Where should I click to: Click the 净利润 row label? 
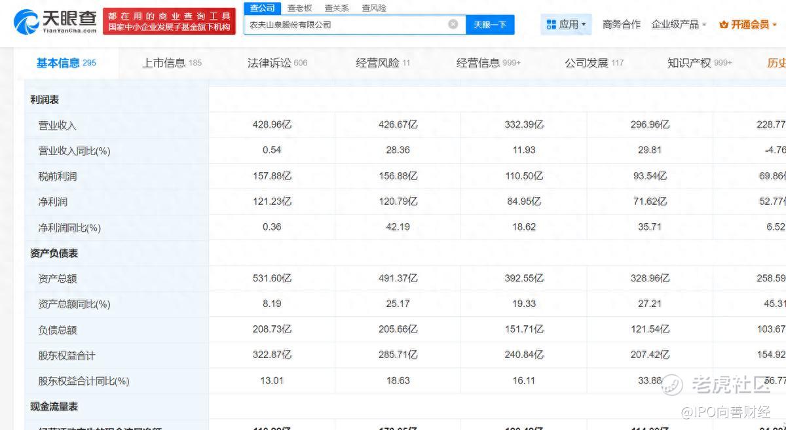52,202
